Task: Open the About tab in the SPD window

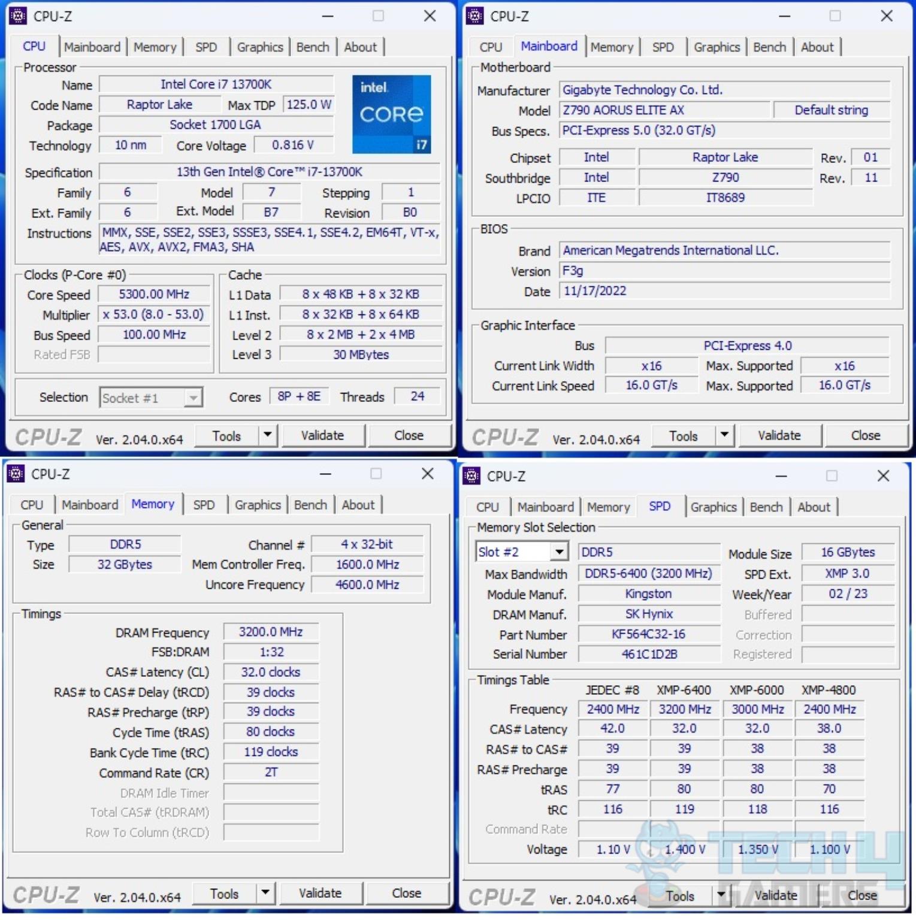Action: [814, 507]
